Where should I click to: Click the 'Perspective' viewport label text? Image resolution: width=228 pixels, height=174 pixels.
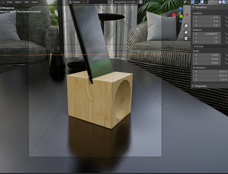coord(8,8)
